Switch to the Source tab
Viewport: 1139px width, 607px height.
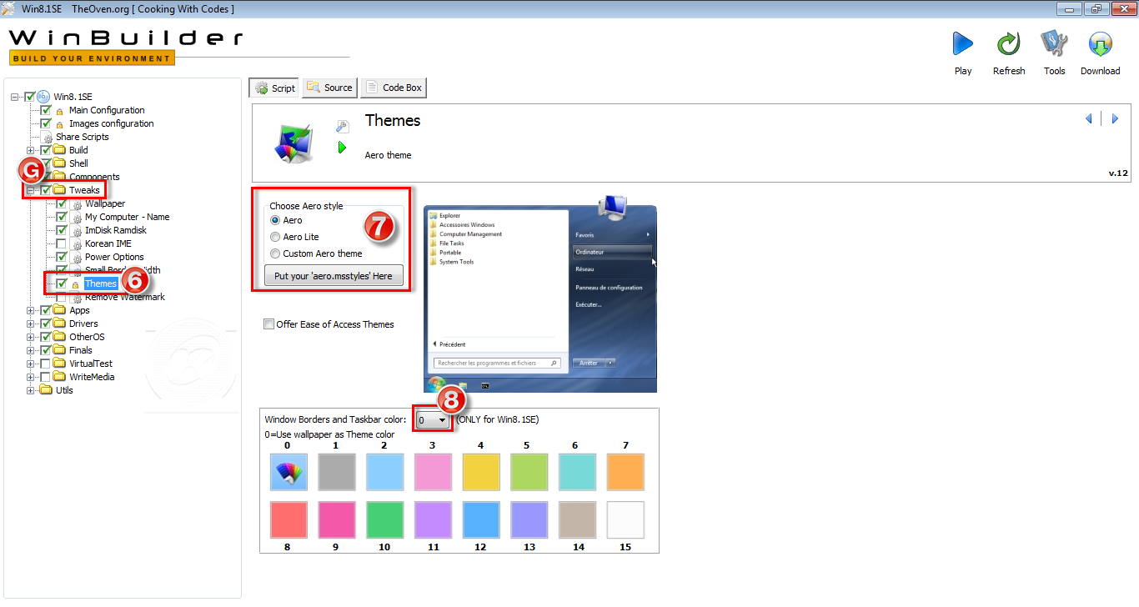(x=329, y=88)
